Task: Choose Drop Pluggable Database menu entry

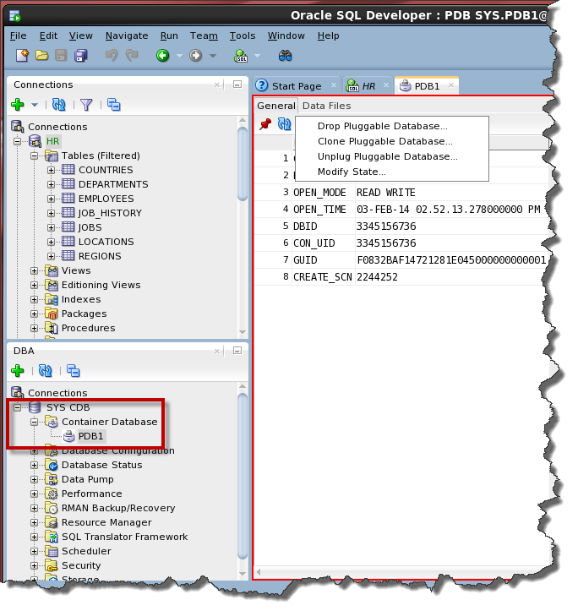Action: point(382,126)
